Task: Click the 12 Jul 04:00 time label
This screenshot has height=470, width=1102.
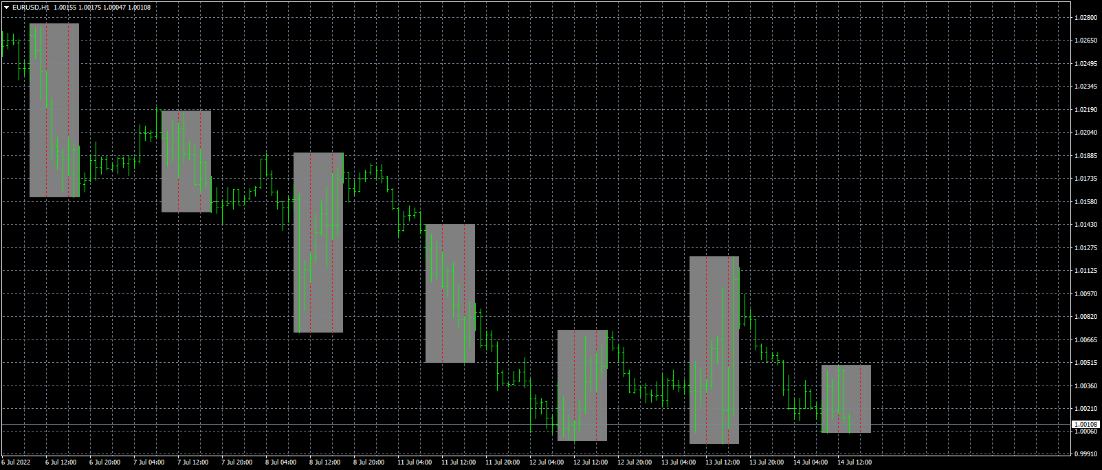Action: 547,462
